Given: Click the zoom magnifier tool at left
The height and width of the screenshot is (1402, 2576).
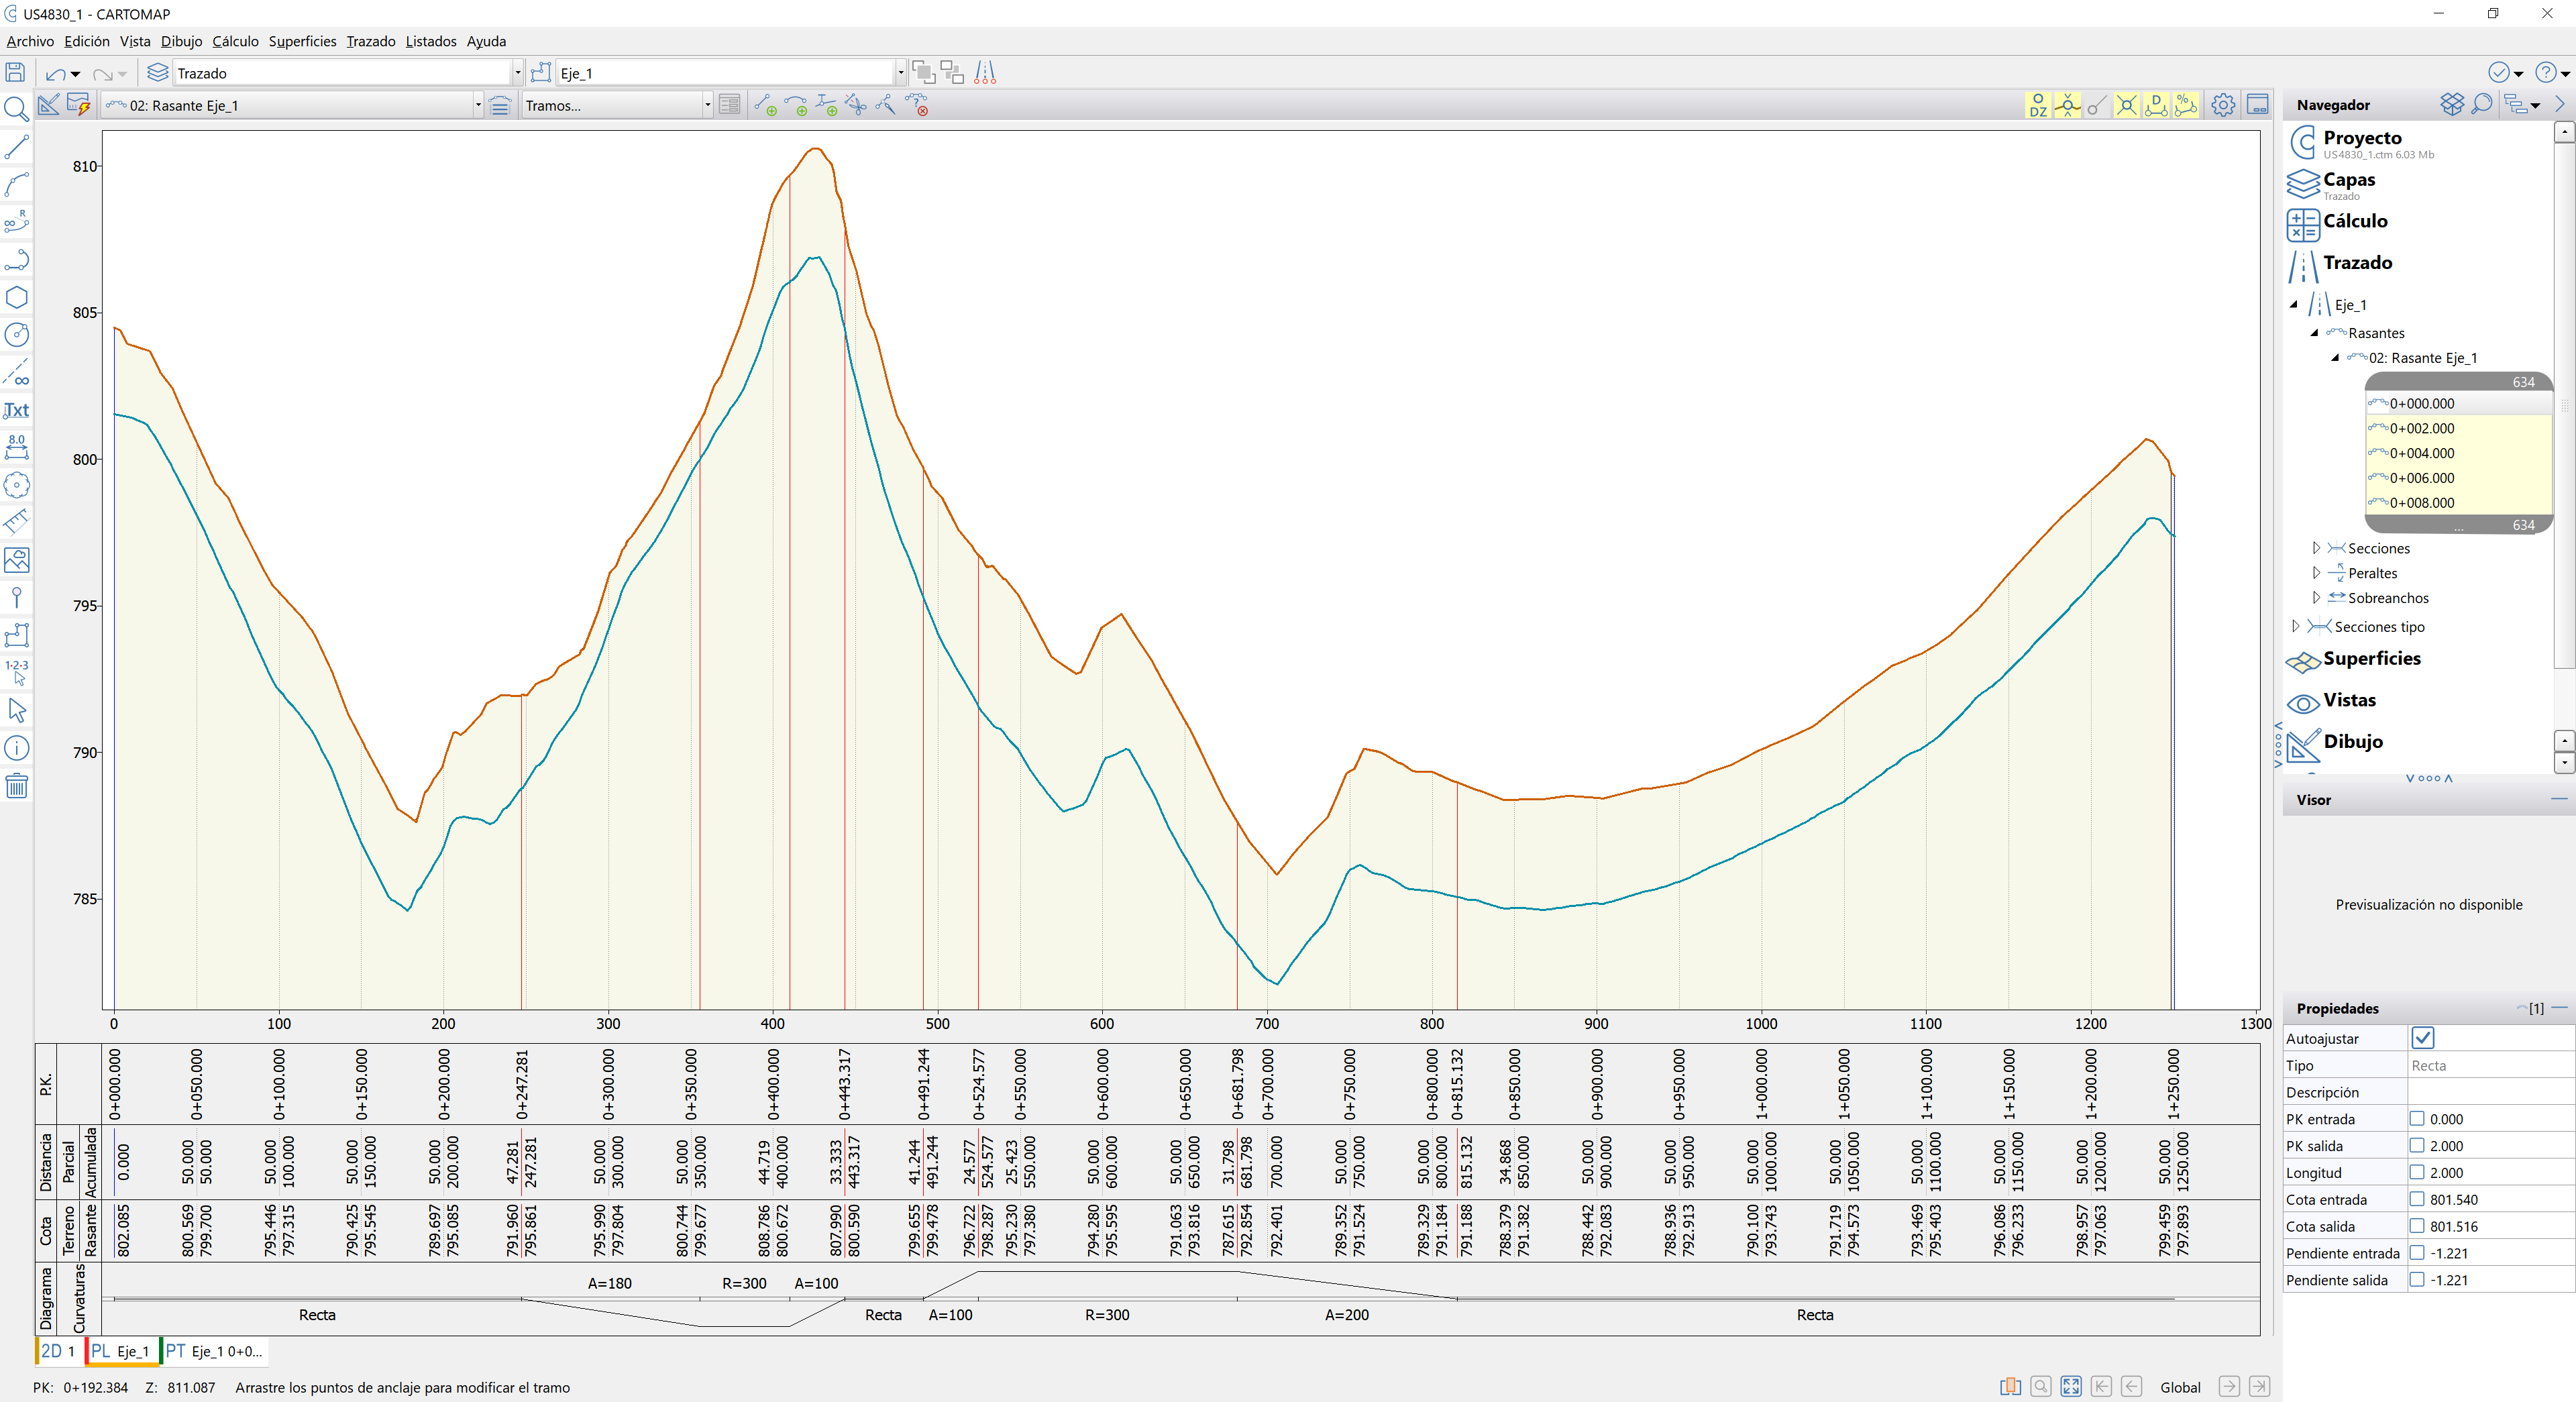Looking at the screenshot, I should 16,109.
